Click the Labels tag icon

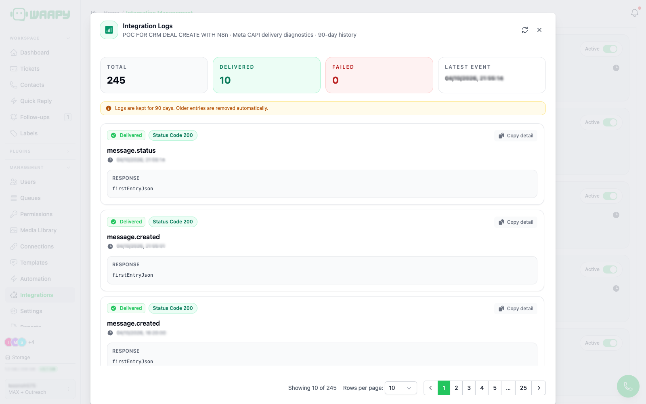click(14, 133)
